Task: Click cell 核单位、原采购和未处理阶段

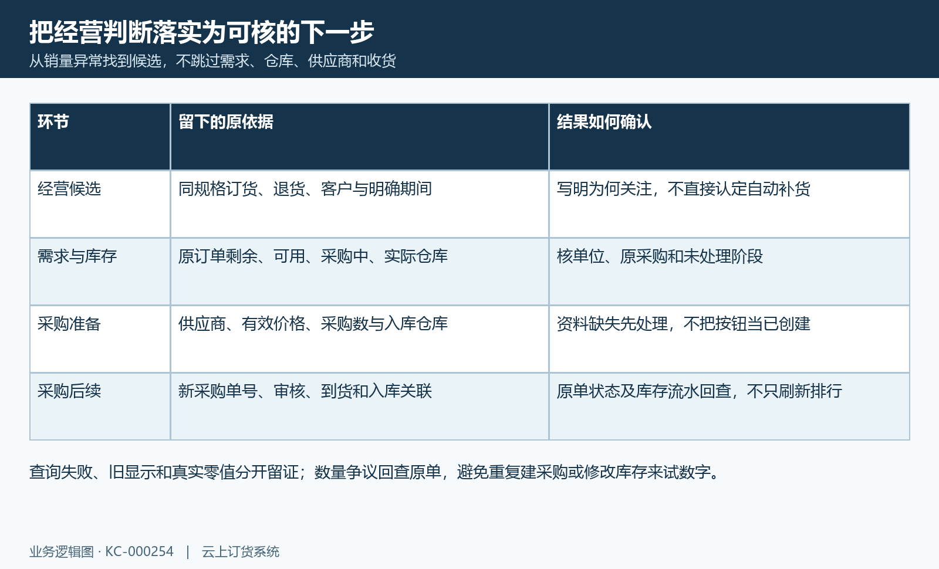Action: [x=729, y=272]
